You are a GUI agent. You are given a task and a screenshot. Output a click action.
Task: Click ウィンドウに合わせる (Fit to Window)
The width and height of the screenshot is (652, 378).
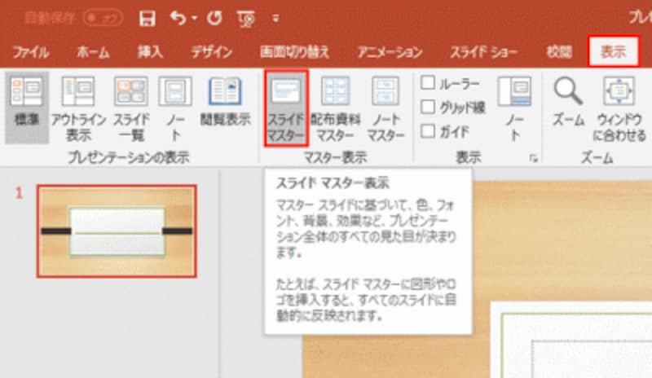[x=619, y=109]
